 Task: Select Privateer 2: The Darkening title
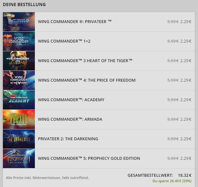tap(68, 139)
